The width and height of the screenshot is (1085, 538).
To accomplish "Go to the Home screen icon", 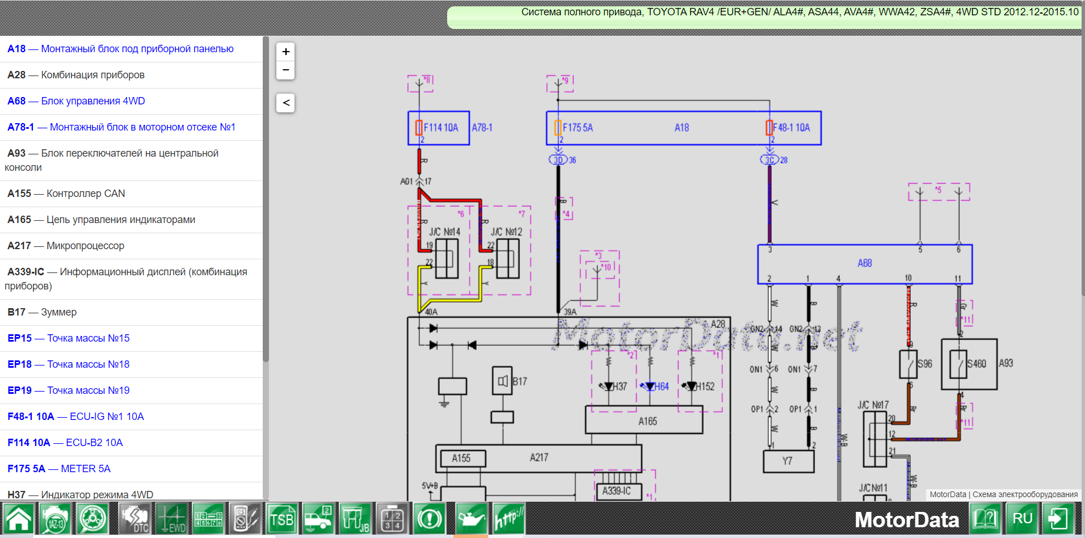I will tap(19, 518).
